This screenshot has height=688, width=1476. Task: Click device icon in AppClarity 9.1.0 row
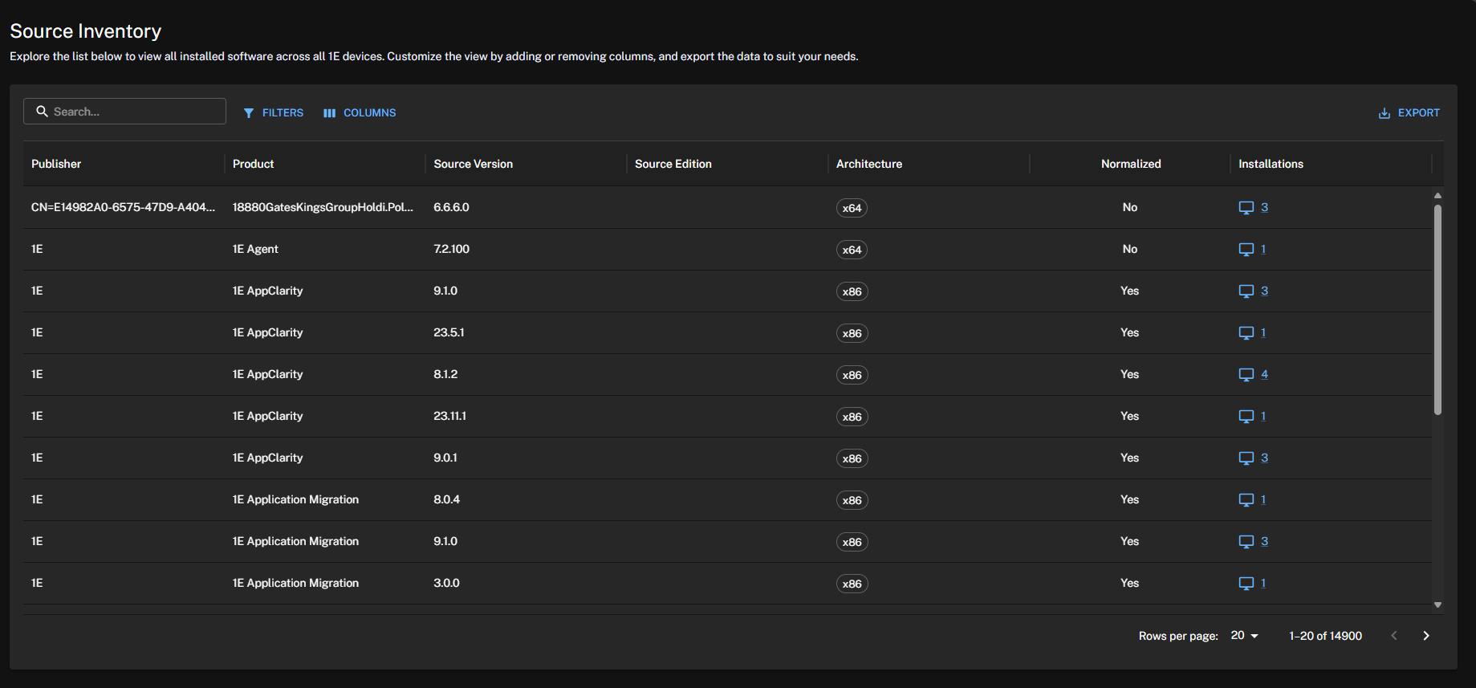(x=1246, y=291)
